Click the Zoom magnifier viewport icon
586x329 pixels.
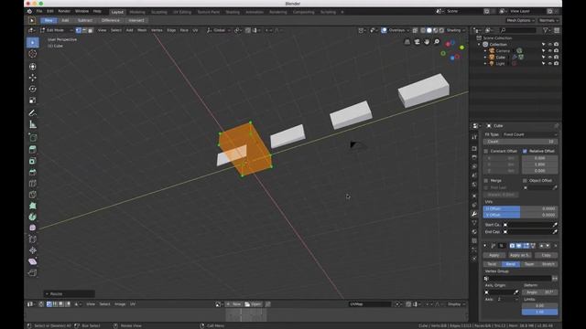[437, 42]
